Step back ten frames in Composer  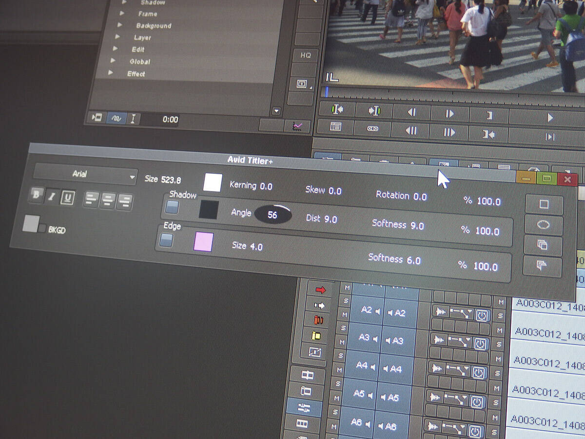[x=411, y=131]
